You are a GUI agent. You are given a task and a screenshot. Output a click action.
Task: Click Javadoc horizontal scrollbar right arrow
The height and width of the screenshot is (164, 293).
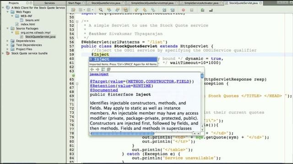click(x=198, y=133)
